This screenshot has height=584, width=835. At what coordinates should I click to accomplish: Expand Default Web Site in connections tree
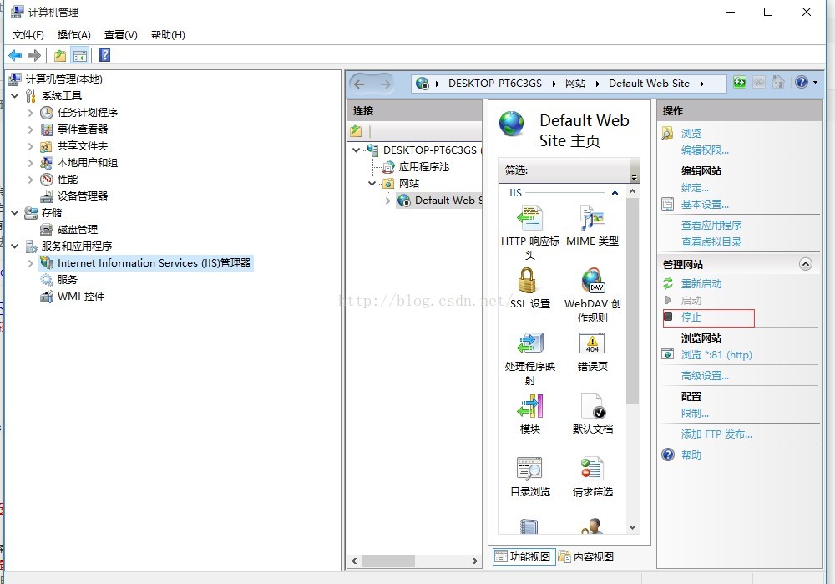pyautogui.click(x=387, y=201)
